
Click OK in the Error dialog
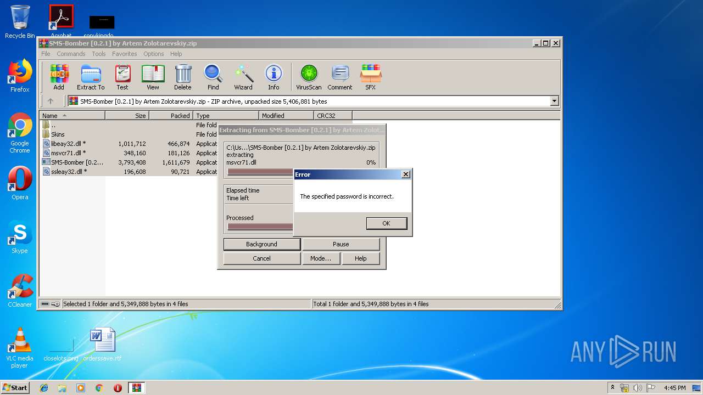386,223
